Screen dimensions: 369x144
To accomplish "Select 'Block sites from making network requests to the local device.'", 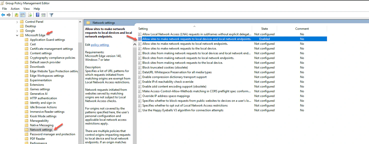I will [x=183, y=63].
